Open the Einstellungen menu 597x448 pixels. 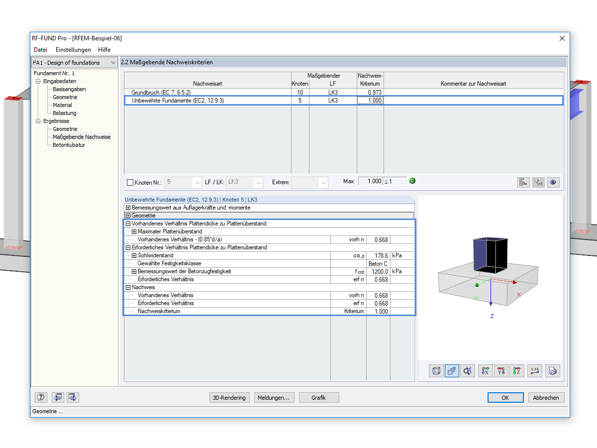(x=73, y=50)
